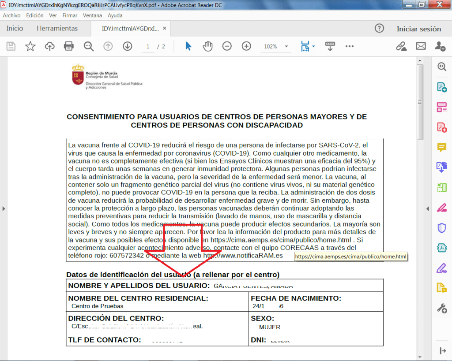Expand the left navigation pane
Image resolution: width=452 pixels, height=361 pixels.
4,208
